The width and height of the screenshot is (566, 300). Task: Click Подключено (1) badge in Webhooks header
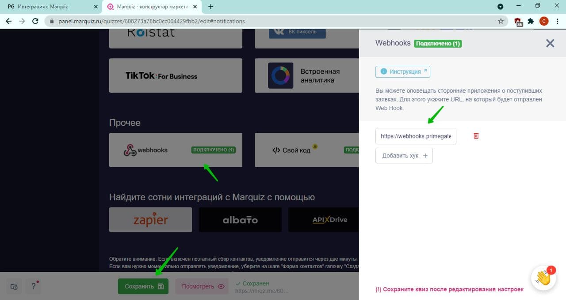tap(438, 43)
